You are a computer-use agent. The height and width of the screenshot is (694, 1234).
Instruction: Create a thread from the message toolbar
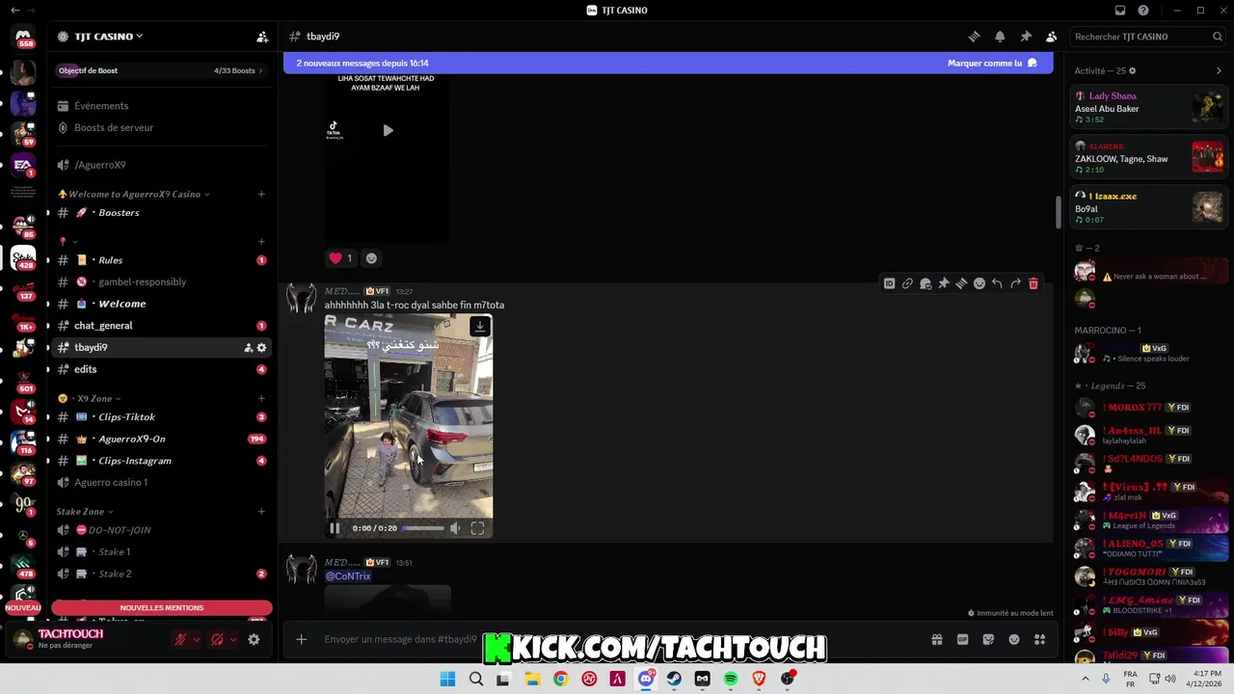click(x=961, y=283)
